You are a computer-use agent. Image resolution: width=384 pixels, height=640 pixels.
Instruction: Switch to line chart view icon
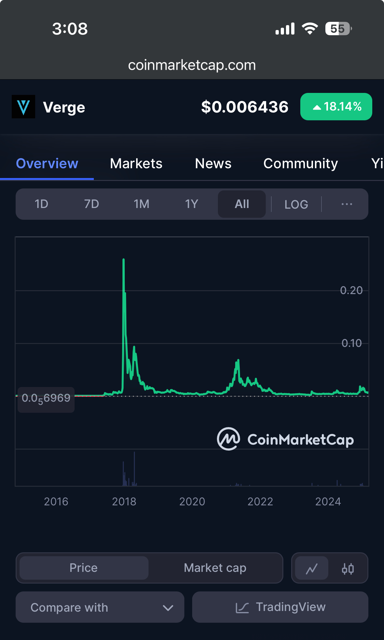coord(312,569)
